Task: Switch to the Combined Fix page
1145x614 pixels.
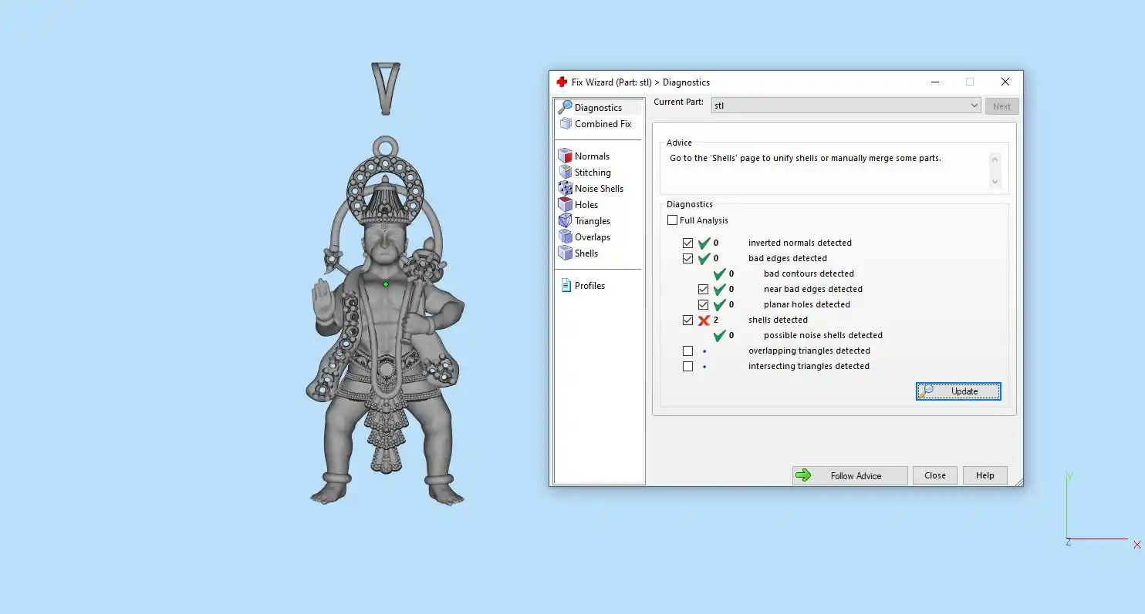Action: click(603, 124)
